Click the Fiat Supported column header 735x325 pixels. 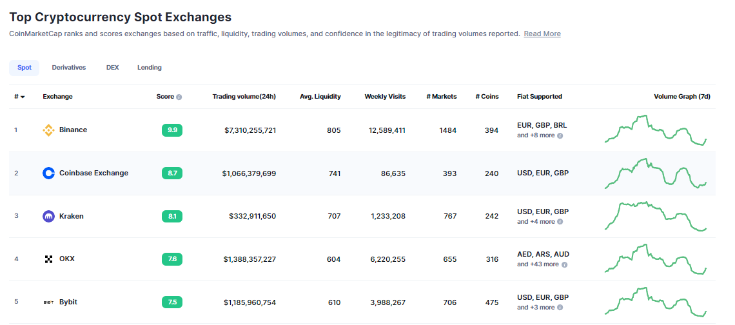click(540, 97)
